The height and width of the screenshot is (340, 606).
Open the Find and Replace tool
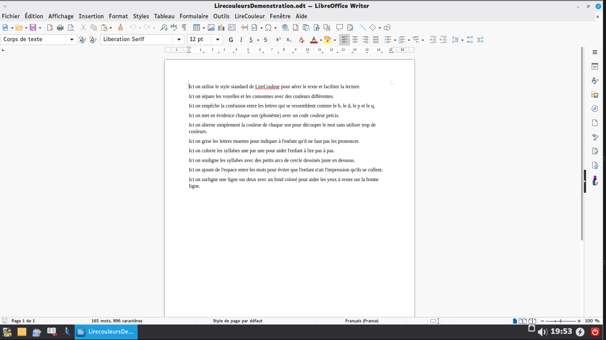click(x=164, y=28)
